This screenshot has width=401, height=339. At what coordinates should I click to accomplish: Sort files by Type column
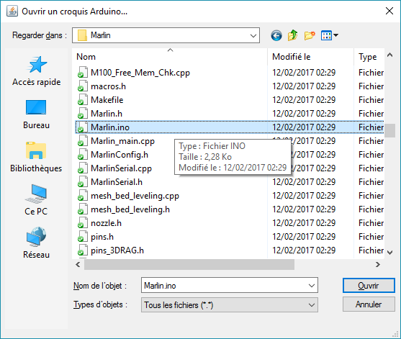[x=369, y=57]
